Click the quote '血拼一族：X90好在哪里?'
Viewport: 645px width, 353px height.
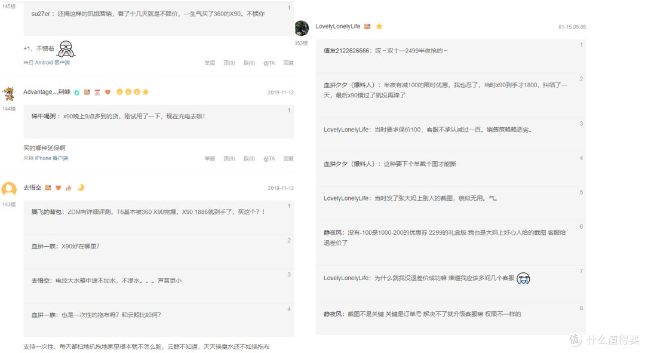pyautogui.click(x=66, y=246)
